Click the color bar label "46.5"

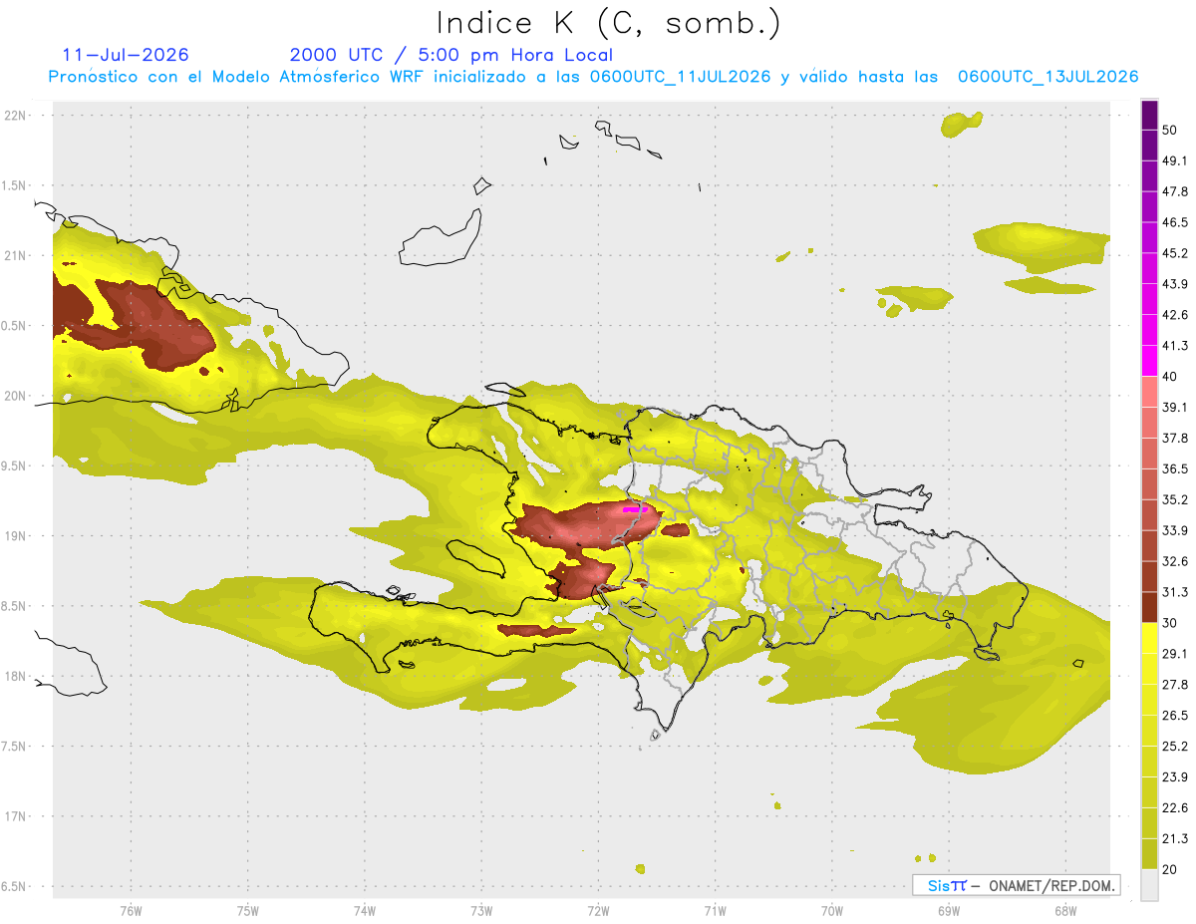click(x=1175, y=222)
